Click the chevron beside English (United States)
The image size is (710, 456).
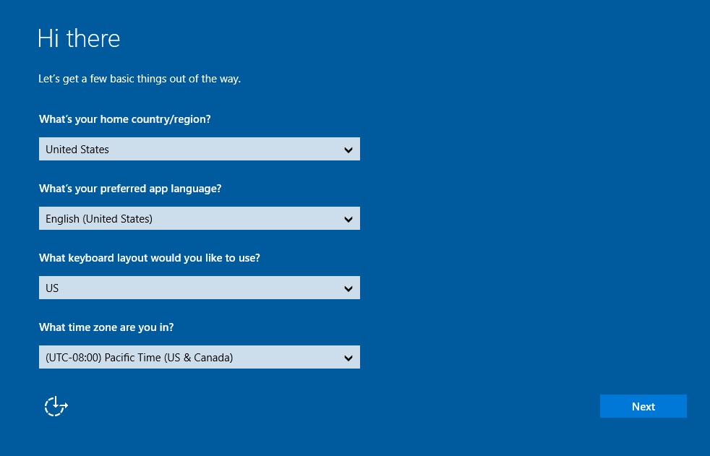tap(348, 220)
